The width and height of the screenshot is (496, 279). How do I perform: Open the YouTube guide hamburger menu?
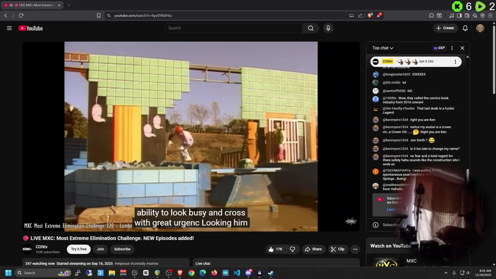(9, 28)
